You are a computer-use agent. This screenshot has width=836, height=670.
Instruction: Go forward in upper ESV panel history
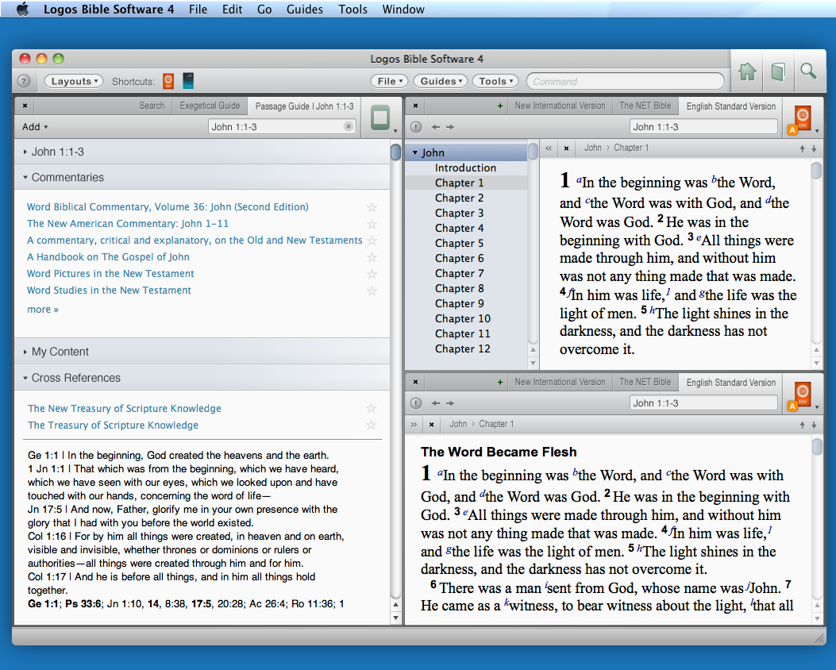(450, 127)
